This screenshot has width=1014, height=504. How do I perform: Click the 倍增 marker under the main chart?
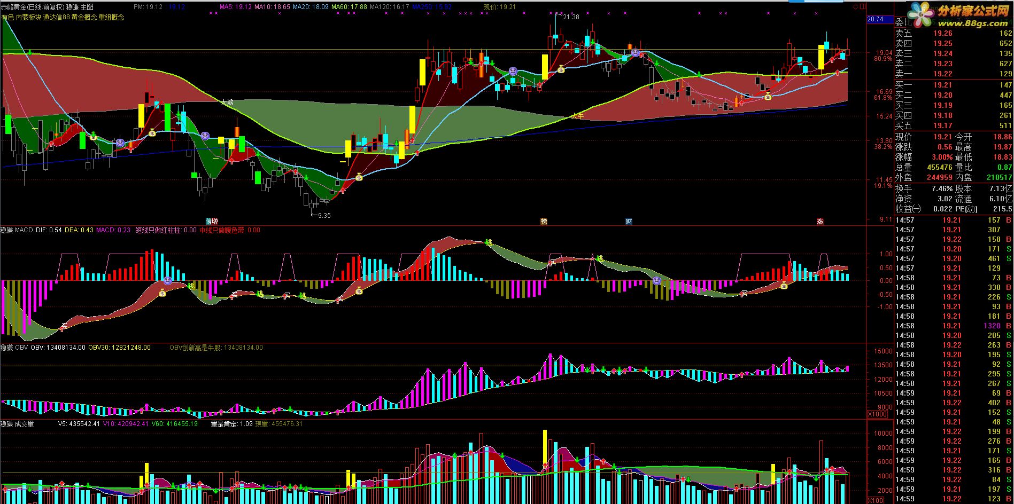click(212, 221)
